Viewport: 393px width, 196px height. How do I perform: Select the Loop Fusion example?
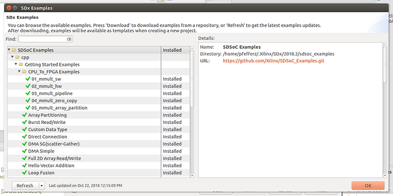(41, 173)
